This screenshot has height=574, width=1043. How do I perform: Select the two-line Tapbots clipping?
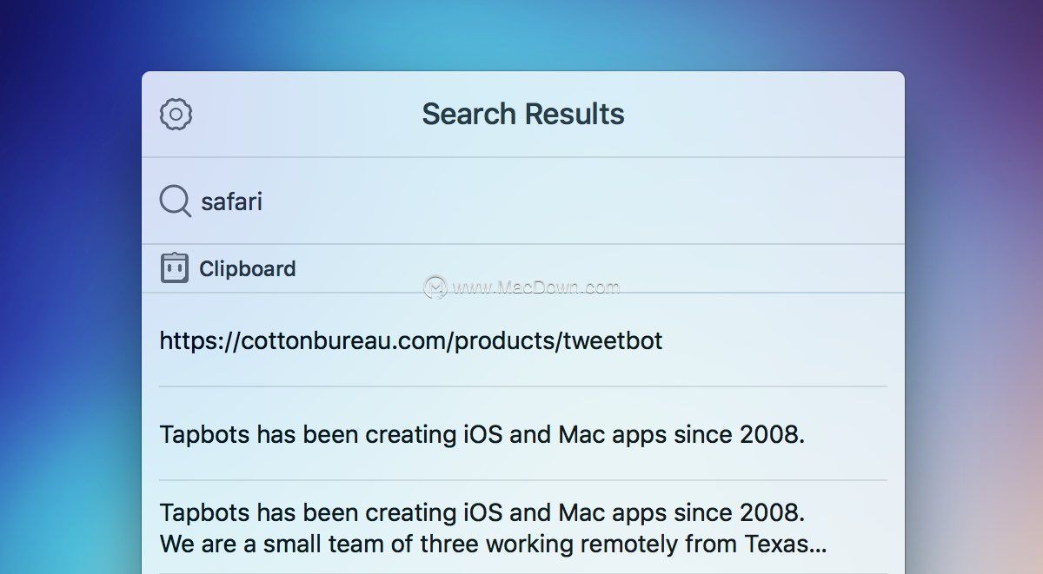point(523,527)
